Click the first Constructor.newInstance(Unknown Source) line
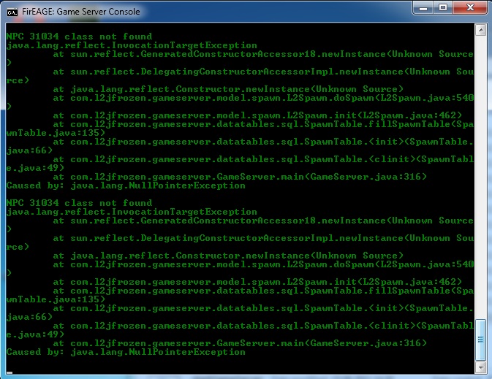Screen dimensions: 492x379 [x=228, y=89]
